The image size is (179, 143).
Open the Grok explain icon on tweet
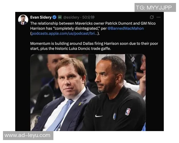(152, 17)
